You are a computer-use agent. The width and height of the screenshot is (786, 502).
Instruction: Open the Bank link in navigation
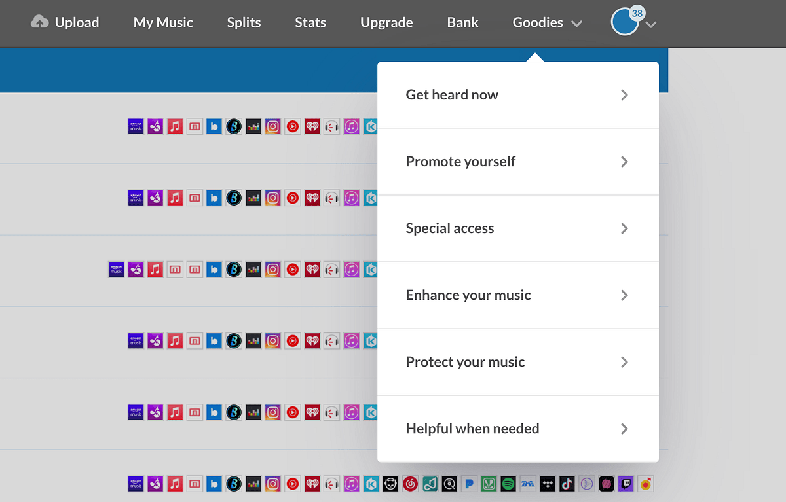(462, 22)
